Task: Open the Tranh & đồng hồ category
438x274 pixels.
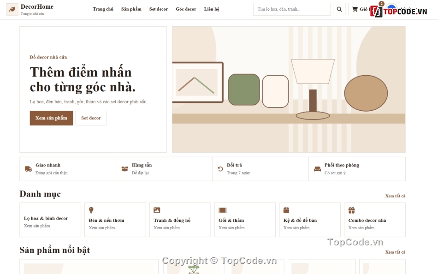Action: point(180,220)
